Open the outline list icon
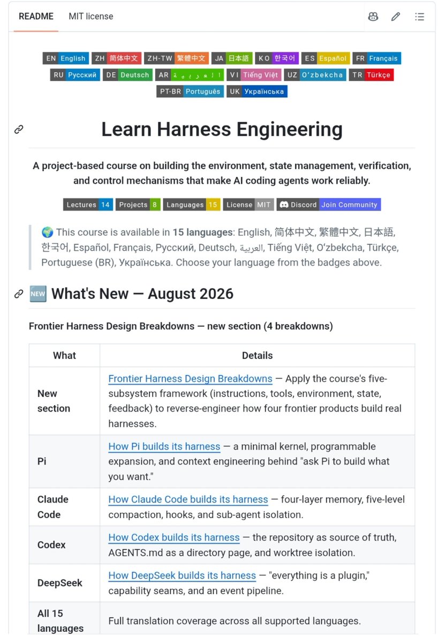 coord(420,17)
